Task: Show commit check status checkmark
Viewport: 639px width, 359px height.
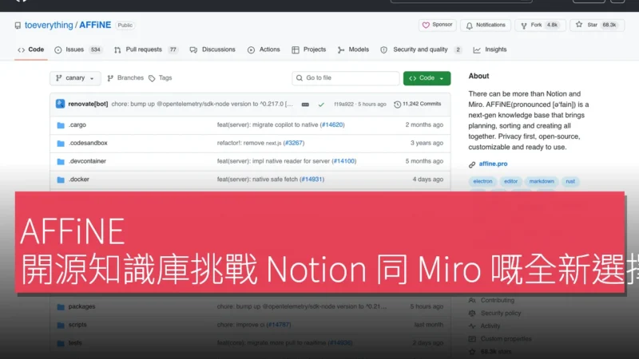Action: click(x=321, y=105)
